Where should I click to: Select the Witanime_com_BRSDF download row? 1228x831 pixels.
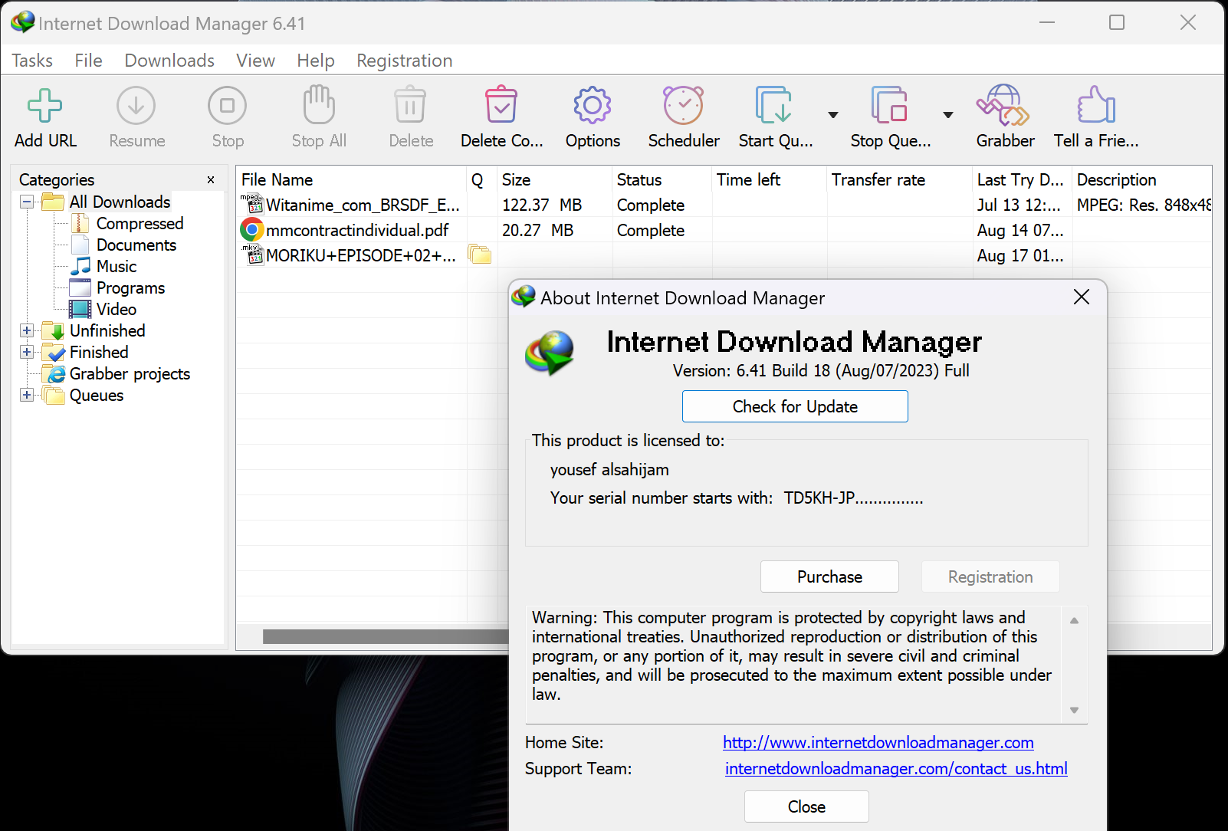coord(724,205)
